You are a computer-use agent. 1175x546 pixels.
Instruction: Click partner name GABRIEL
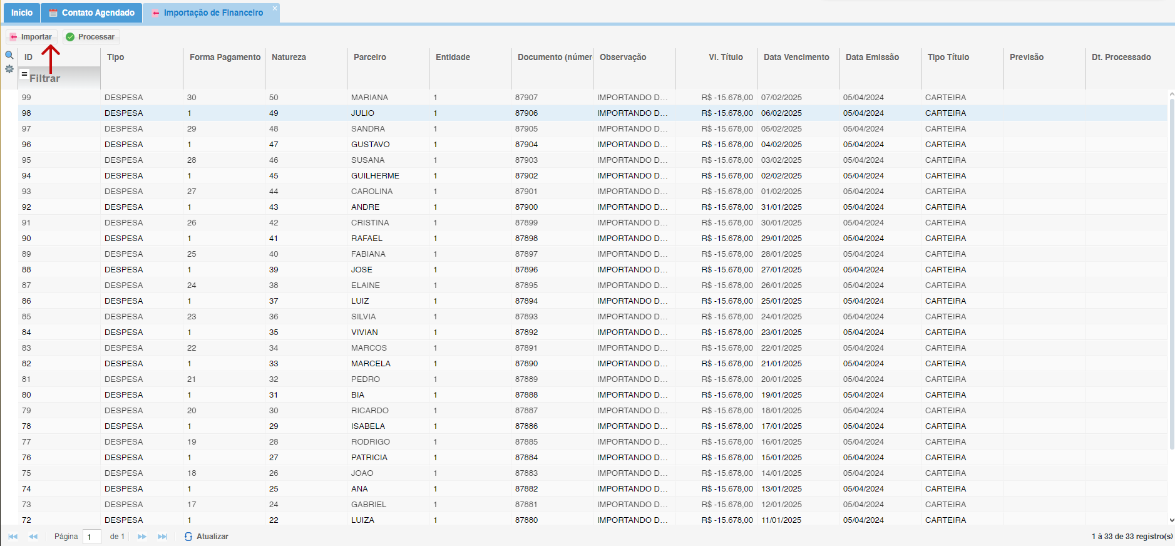pos(369,504)
